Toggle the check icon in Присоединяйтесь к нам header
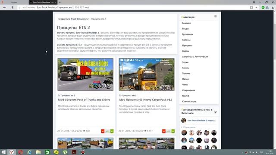This screenshot has height=155, width=276. [x=215, y=112]
